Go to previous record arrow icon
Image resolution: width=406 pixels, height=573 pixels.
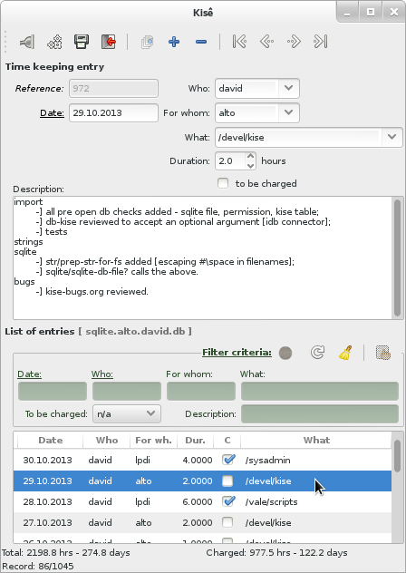tap(266, 42)
